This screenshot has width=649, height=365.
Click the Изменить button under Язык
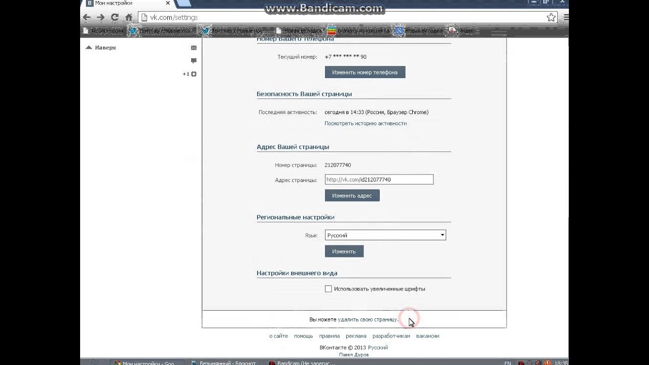(x=344, y=251)
